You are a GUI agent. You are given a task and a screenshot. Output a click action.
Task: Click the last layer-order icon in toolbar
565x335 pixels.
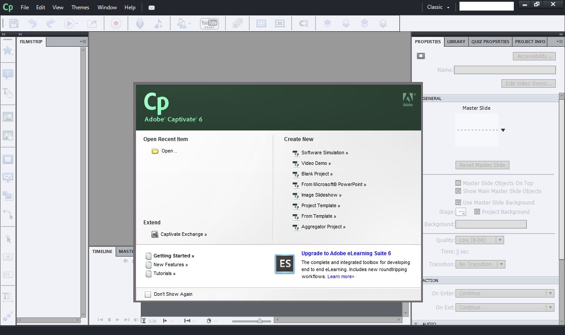coord(383,23)
